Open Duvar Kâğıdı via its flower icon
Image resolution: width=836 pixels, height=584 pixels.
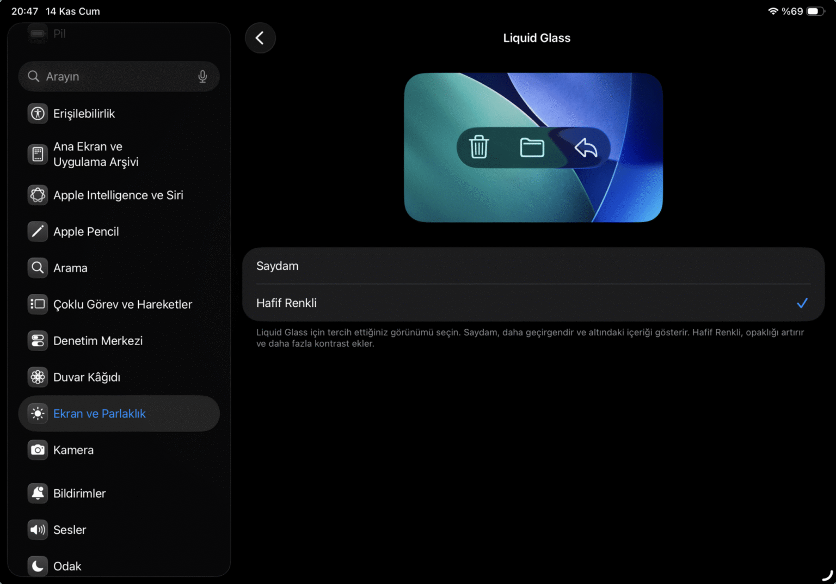coord(38,377)
